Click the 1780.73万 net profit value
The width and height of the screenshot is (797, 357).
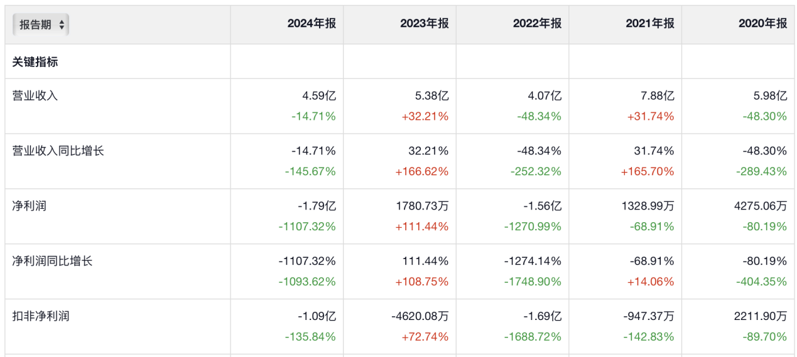422,206
